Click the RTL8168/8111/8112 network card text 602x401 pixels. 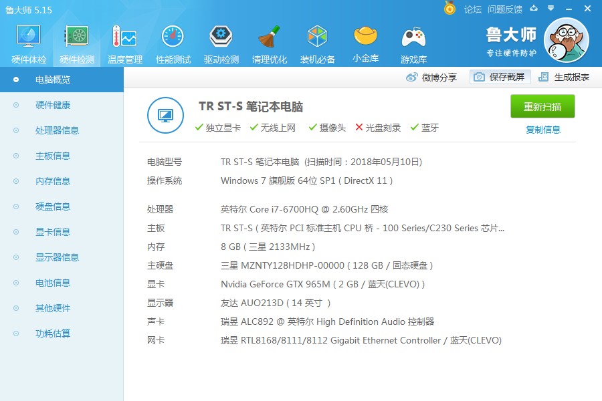tap(361, 340)
